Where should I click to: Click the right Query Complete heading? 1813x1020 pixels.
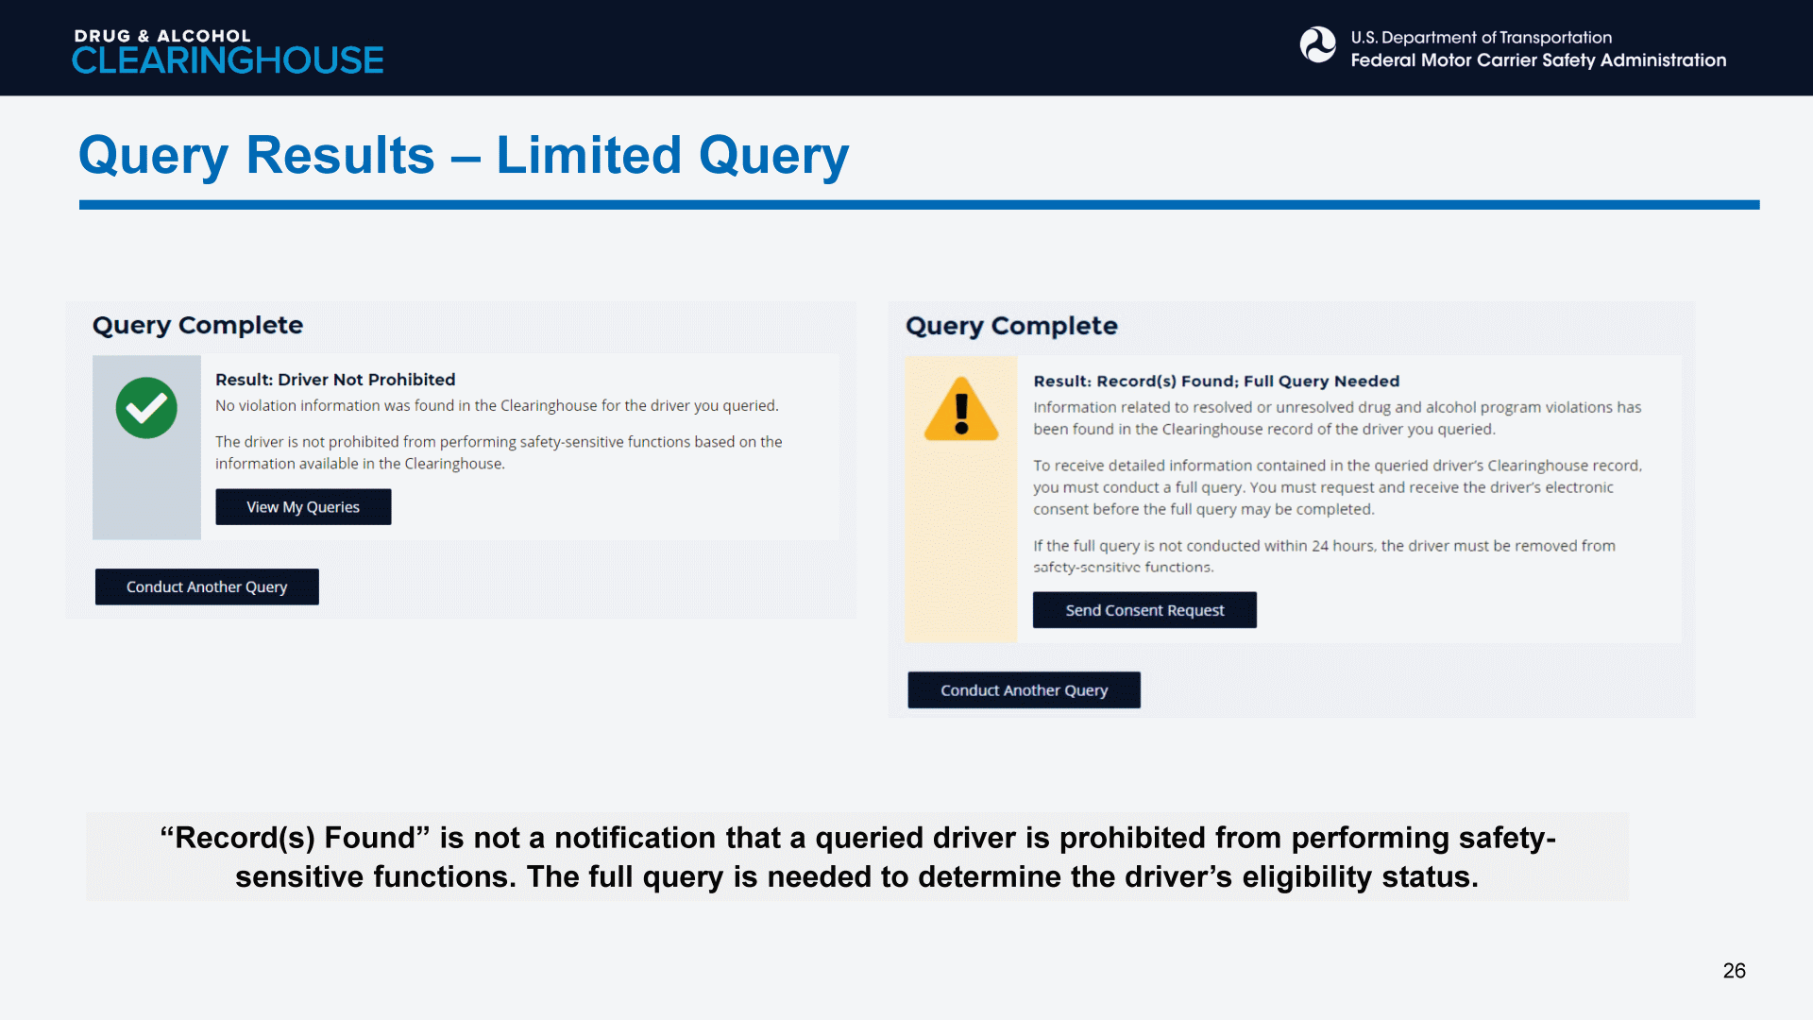pyautogui.click(x=1011, y=326)
